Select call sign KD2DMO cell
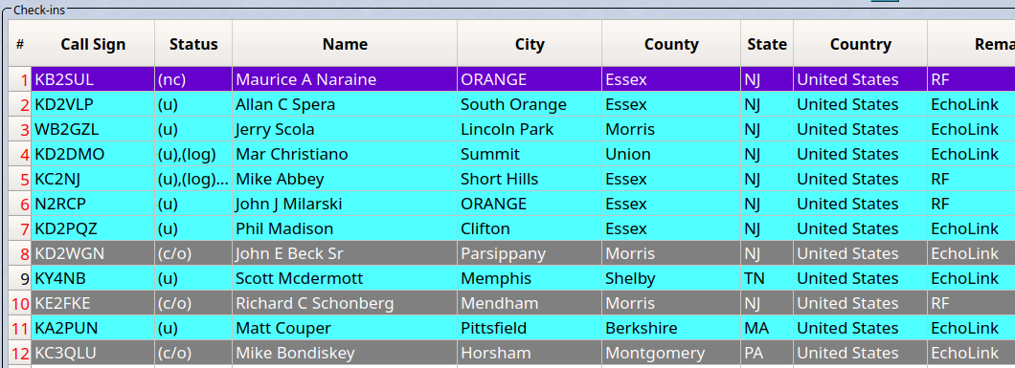Screen dimensions: 1015x368 point(93,154)
